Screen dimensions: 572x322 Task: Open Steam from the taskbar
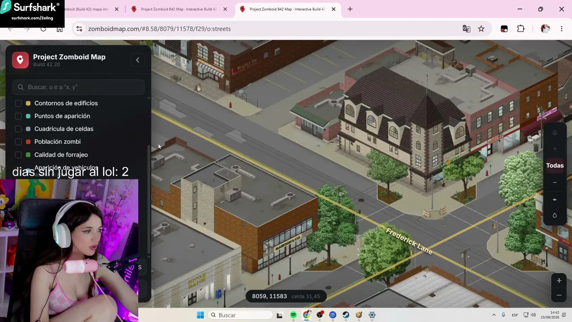tap(346, 315)
